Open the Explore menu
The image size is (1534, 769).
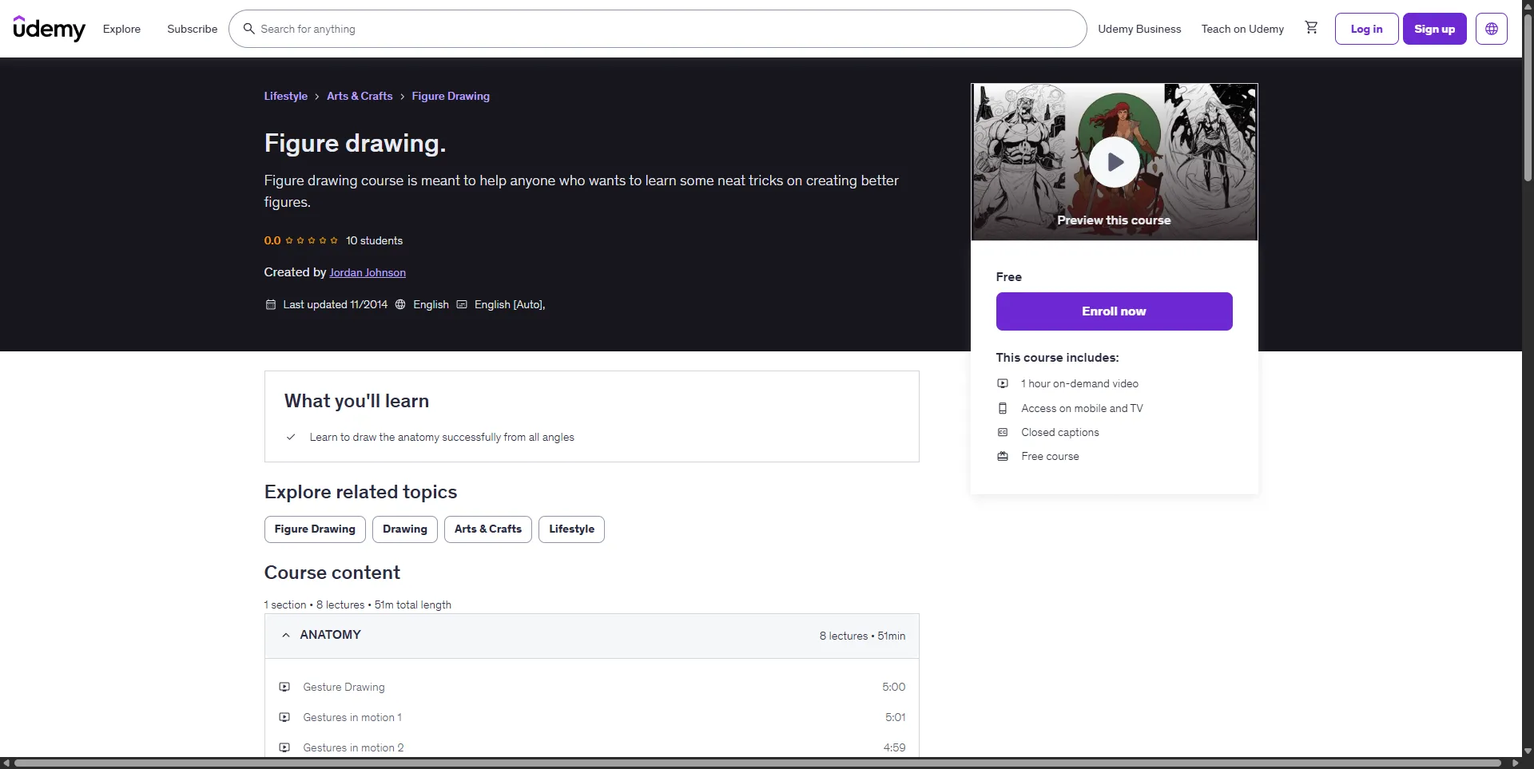[x=121, y=29]
